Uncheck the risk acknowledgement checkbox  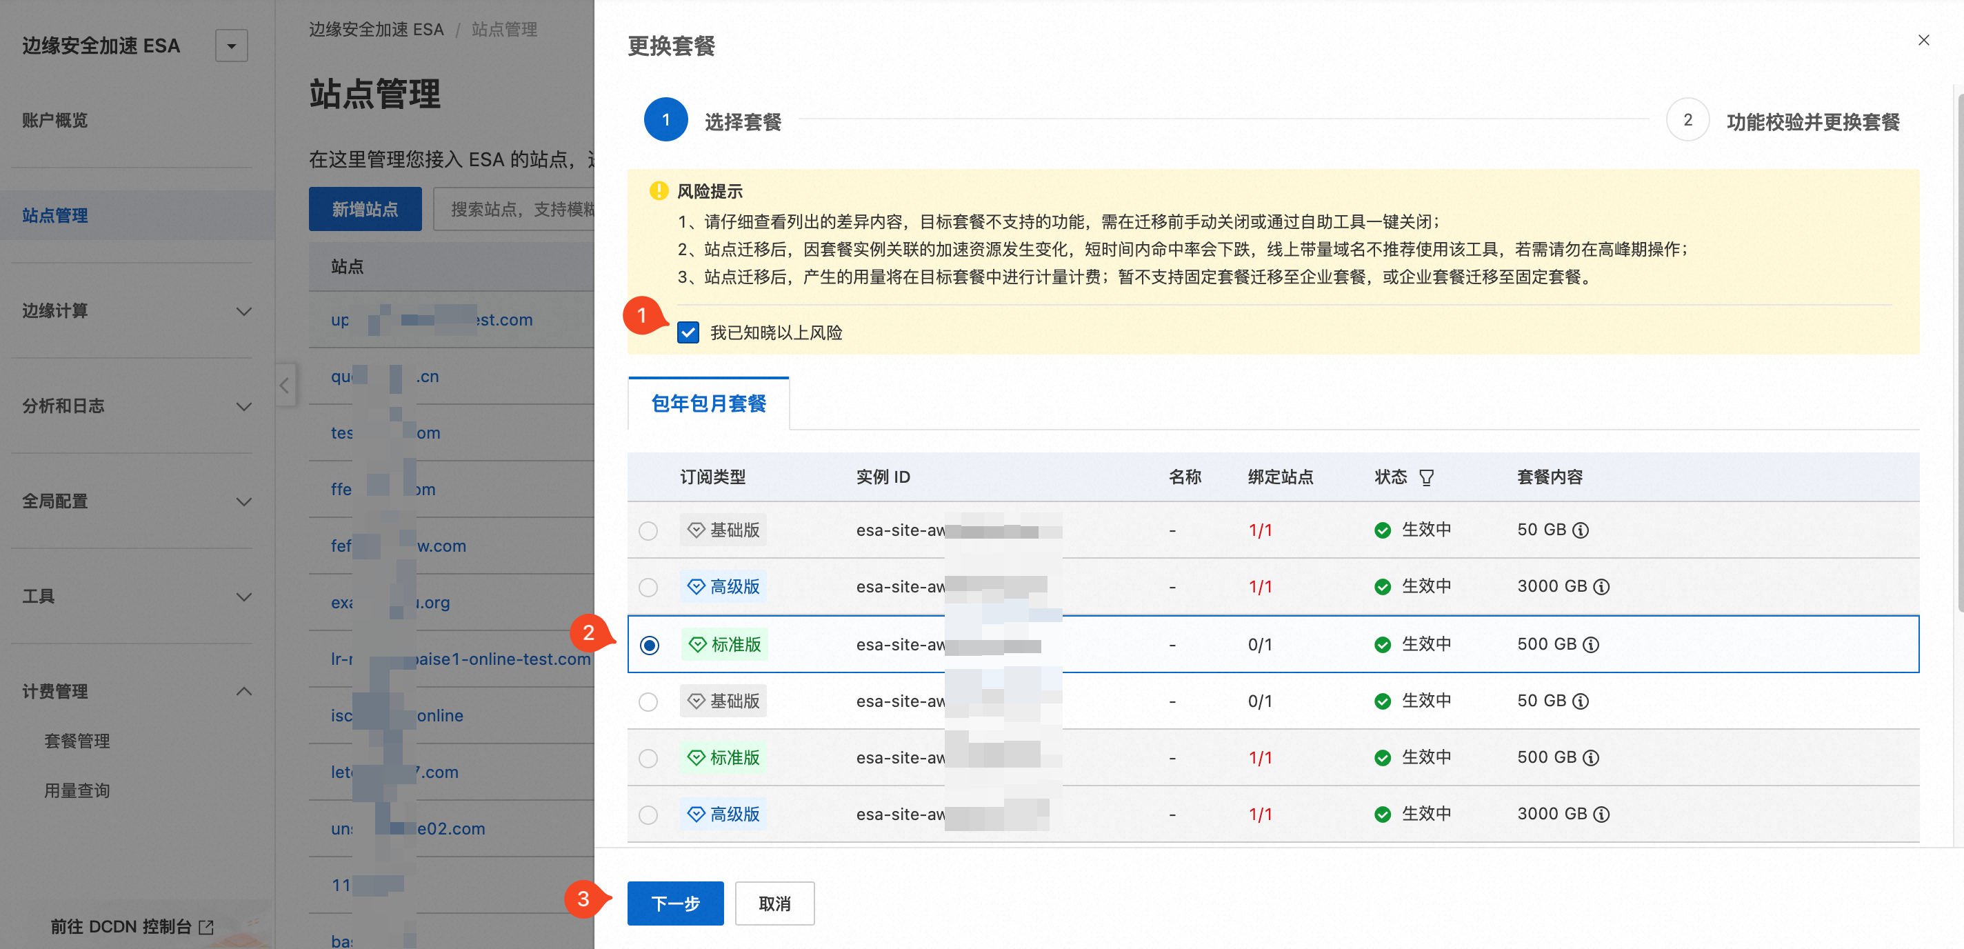point(688,332)
